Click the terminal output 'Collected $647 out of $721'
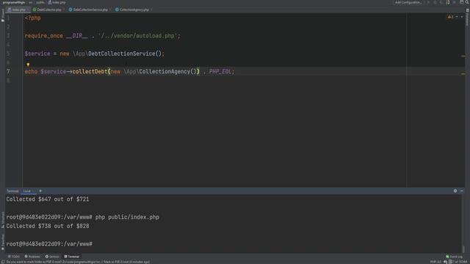Screen dimensions: 470x264 (x=48, y=199)
